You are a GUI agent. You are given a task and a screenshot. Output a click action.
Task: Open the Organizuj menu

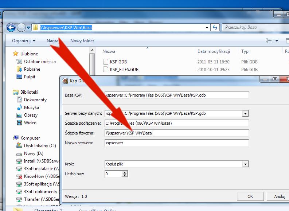click(x=24, y=41)
